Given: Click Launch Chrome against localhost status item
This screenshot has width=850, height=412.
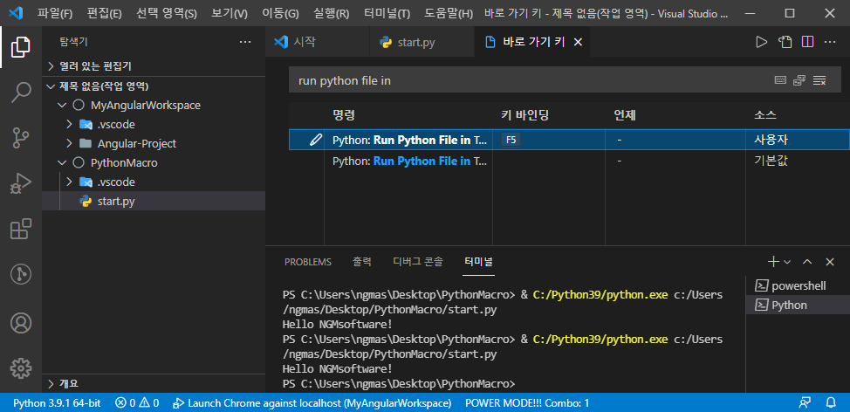Looking at the screenshot, I should [312, 402].
